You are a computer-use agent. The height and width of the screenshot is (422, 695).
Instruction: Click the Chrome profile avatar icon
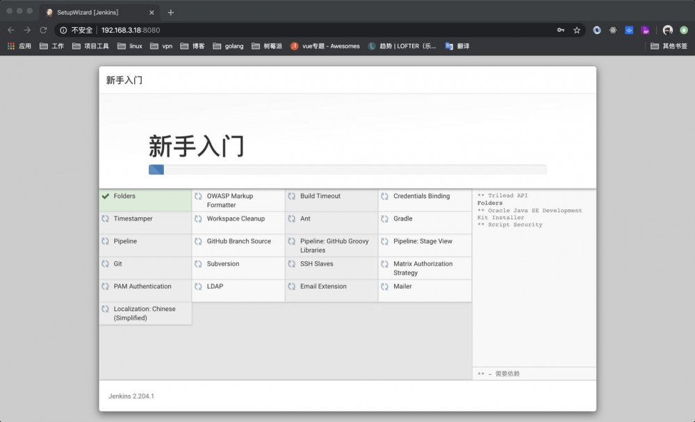[x=667, y=30]
